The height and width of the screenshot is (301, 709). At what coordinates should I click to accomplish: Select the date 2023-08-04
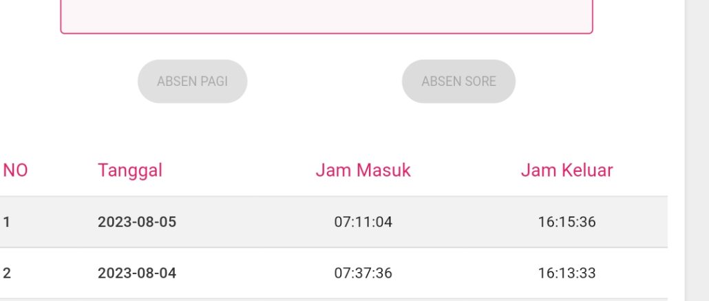click(137, 273)
